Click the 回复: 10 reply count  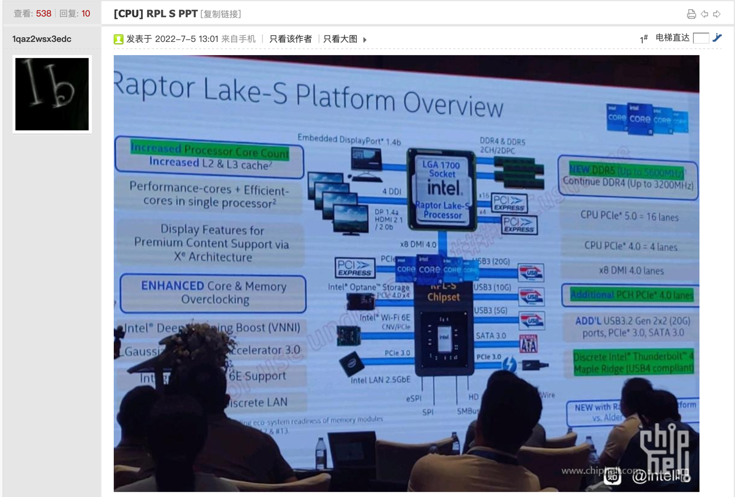[x=75, y=14]
